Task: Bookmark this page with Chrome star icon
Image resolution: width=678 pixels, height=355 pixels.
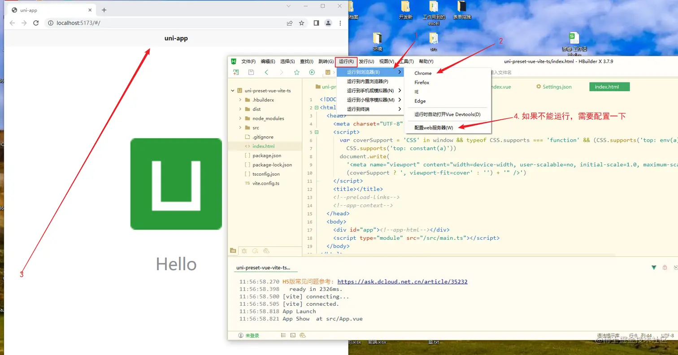Action: coord(302,23)
